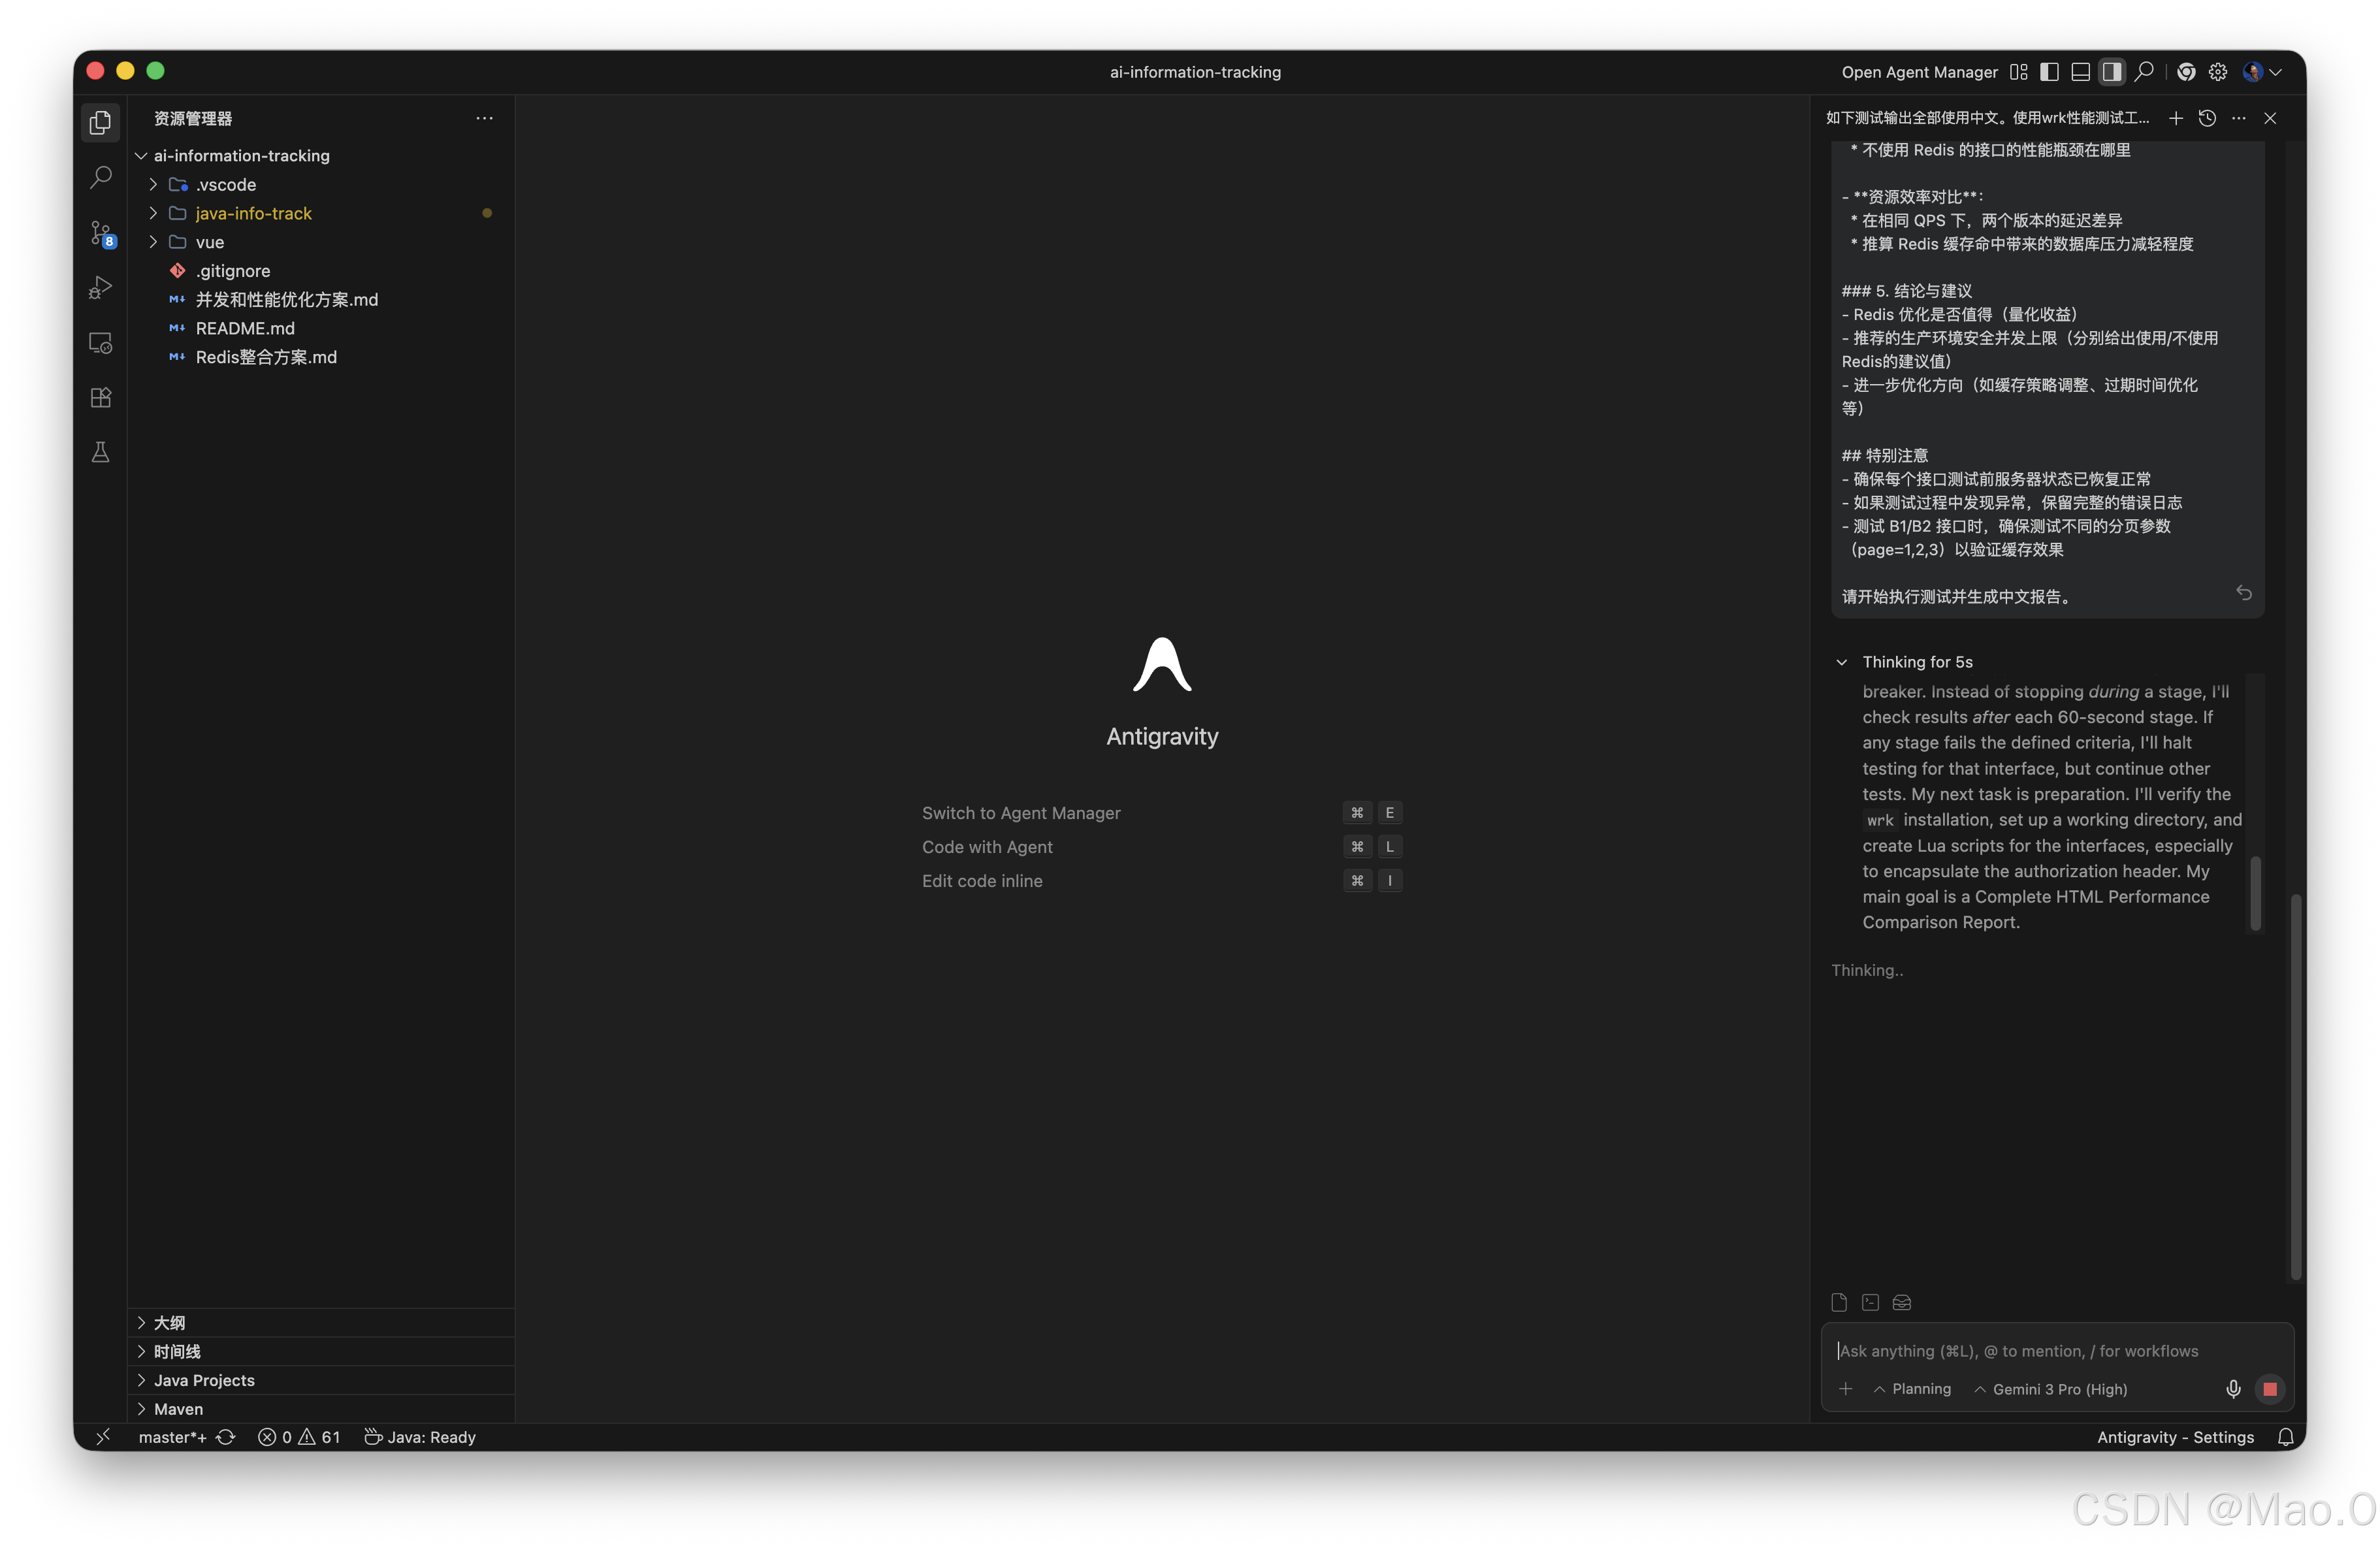Screen dimensions: 2380x1548
Task: Open Explorer's views and more actions menu
Action: click(485, 118)
